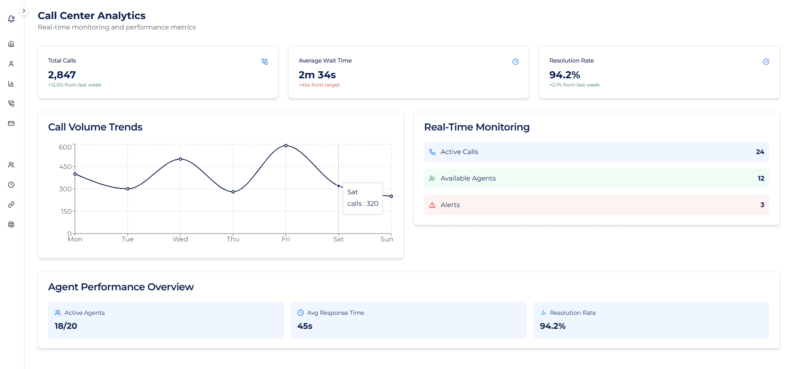This screenshot has height=369, width=788.
Task: Open the link integrations icon in sidebar
Action: click(x=11, y=205)
